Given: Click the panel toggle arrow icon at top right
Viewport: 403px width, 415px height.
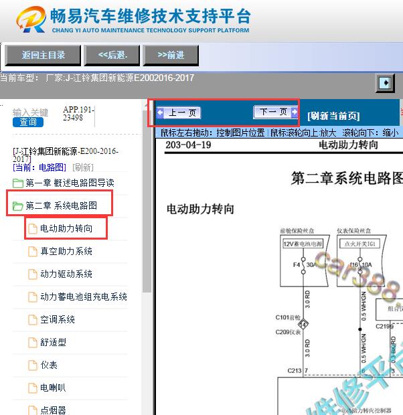Looking at the screenshot, I should tap(385, 83).
